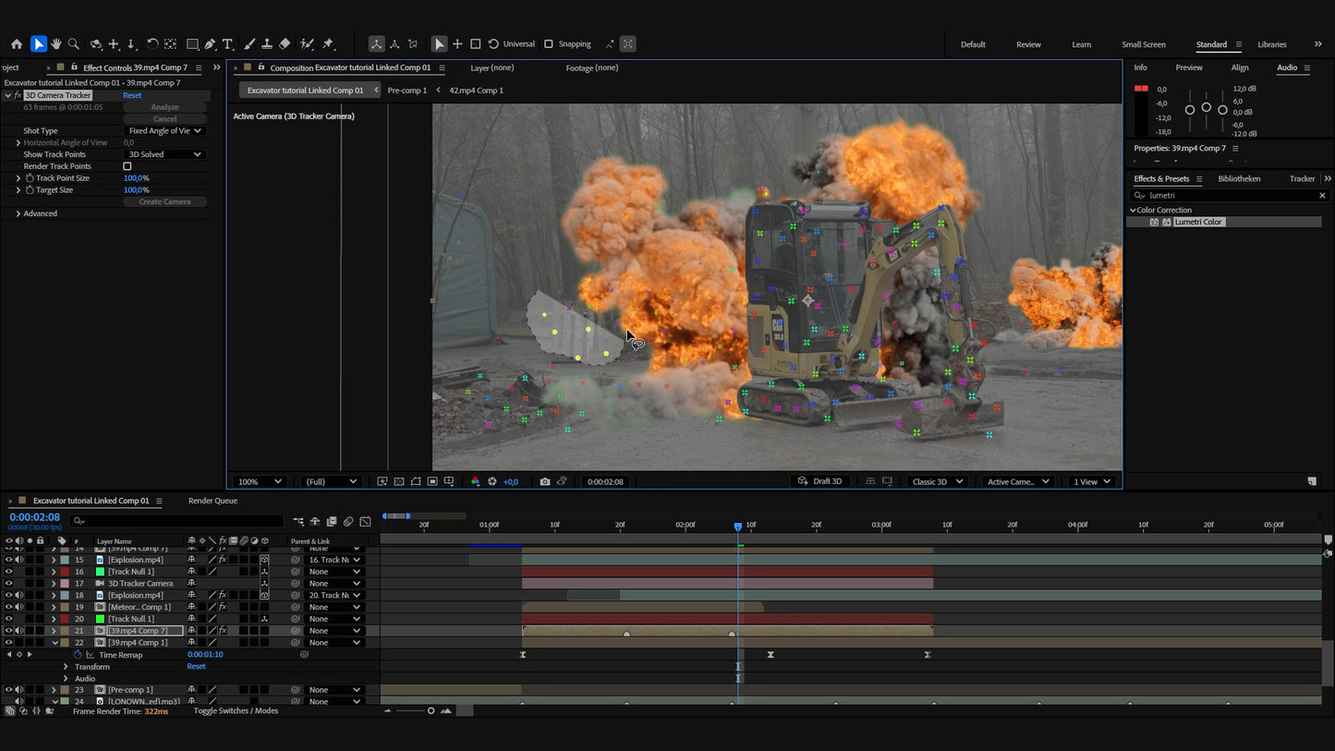Hide layer 21 39.mp4 Comp 7

click(8, 631)
